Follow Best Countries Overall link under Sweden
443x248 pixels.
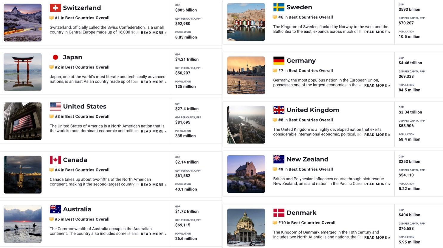(311, 18)
